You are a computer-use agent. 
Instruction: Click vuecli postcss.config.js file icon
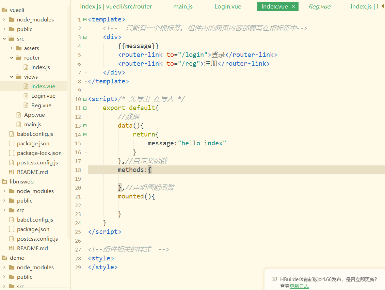[12, 163]
